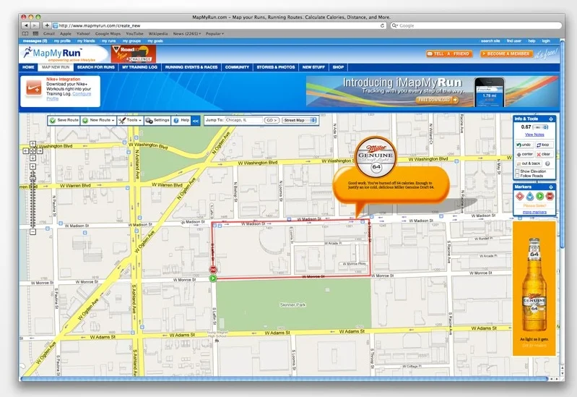Viewport: 577px width, 397px height.
Task: Open the NEW STUFF tab
Action: [x=313, y=67]
